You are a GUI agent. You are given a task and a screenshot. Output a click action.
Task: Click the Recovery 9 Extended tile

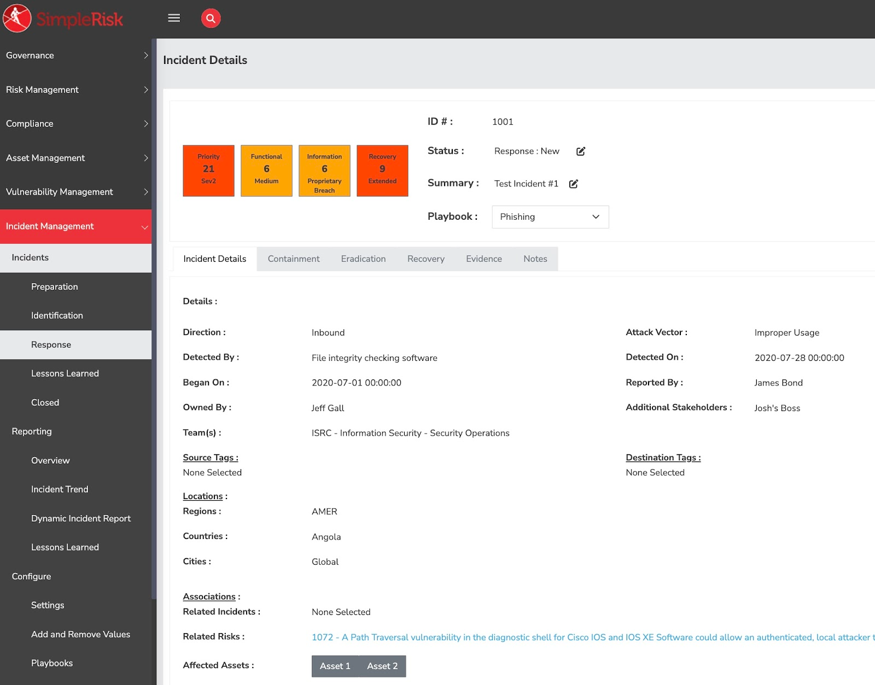tap(382, 170)
